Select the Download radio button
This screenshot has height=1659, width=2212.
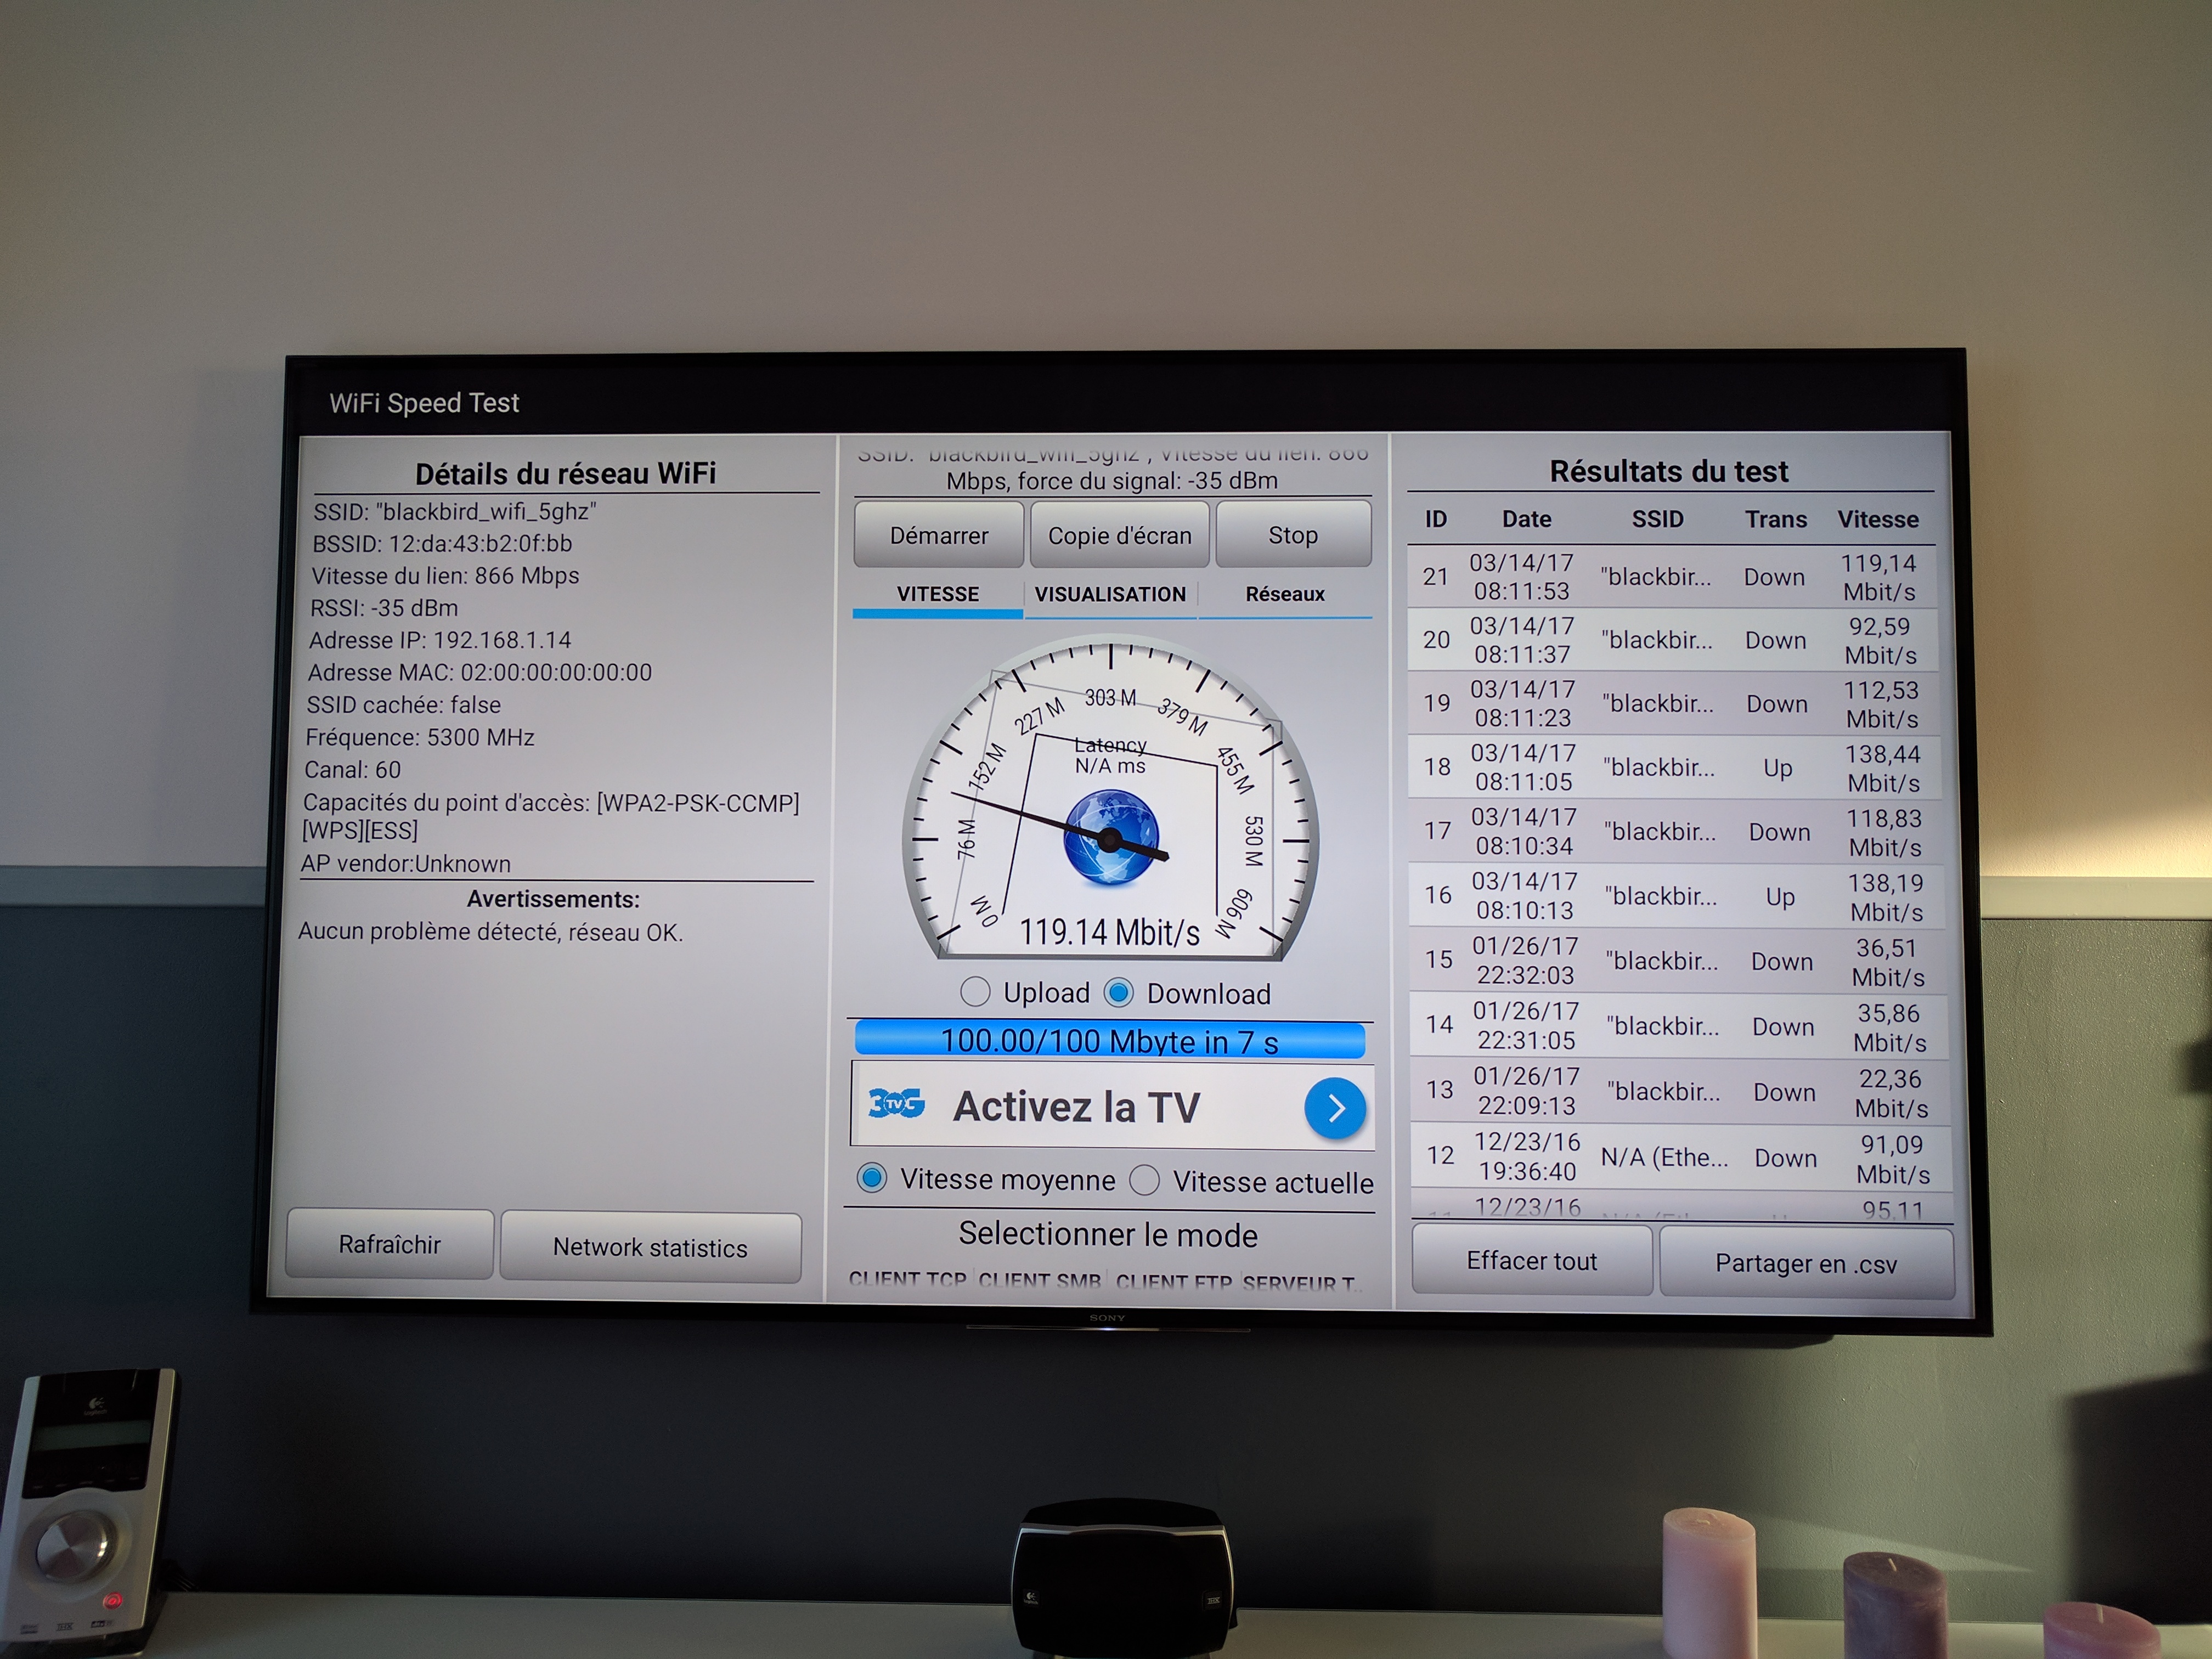[x=1119, y=993]
